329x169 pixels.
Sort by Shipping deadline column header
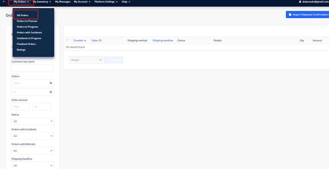pyautogui.click(x=163, y=40)
